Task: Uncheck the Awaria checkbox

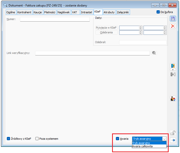Action: click(117, 139)
